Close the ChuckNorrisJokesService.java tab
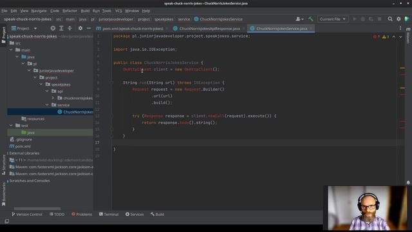The image size is (412, 232). point(311,28)
